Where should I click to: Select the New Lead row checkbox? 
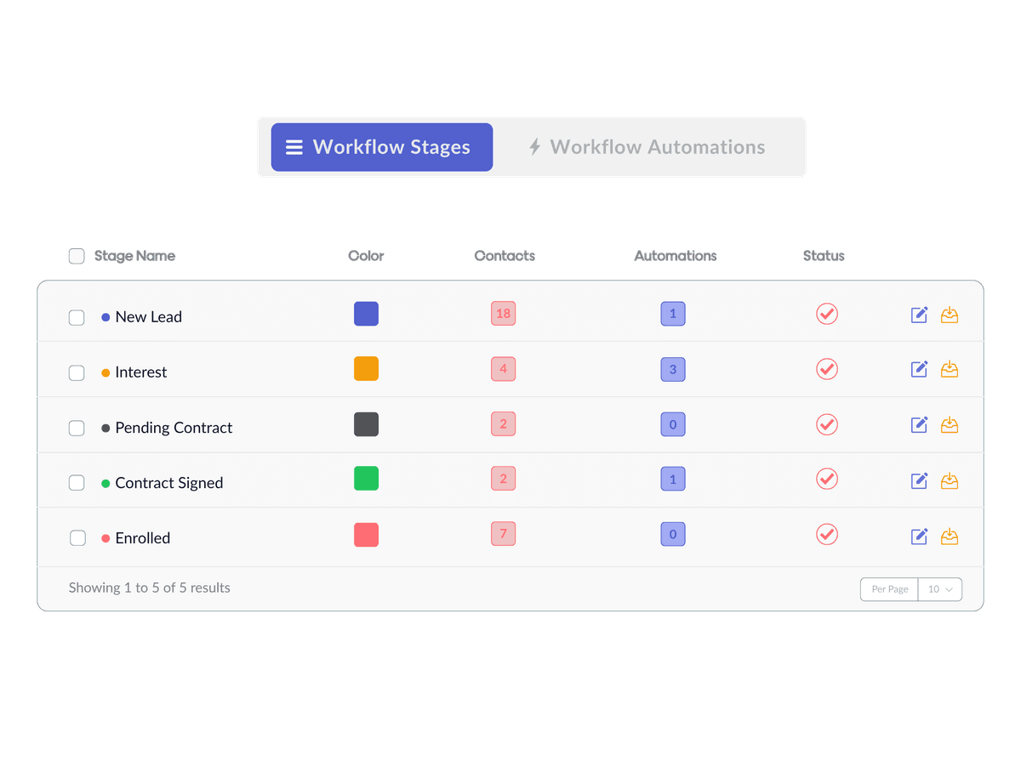(x=77, y=317)
